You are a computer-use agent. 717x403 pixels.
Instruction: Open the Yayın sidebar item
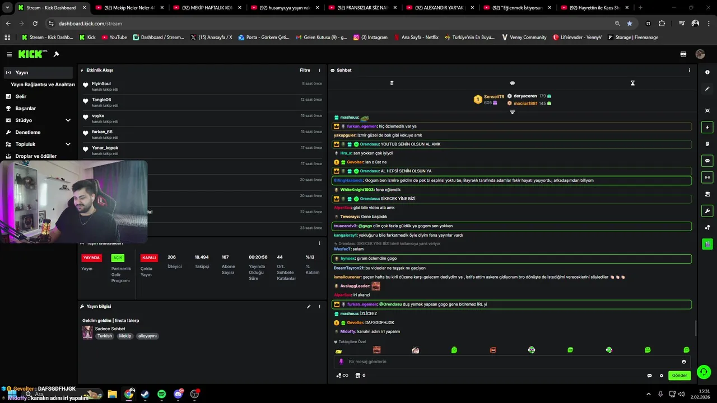click(x=38, y=72)
